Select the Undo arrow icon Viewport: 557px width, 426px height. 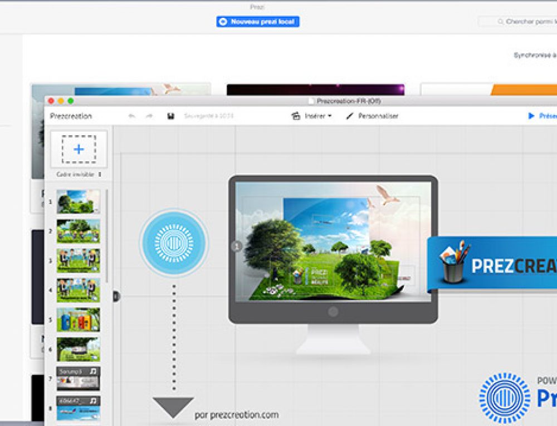coord(131,116)
